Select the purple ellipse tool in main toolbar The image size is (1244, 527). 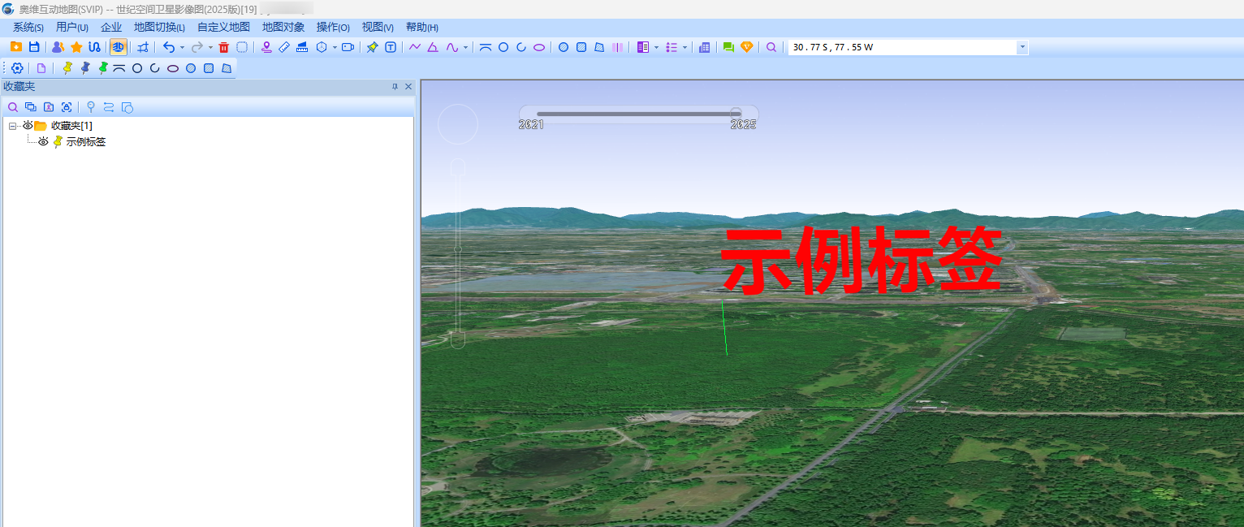coord(539,47)
